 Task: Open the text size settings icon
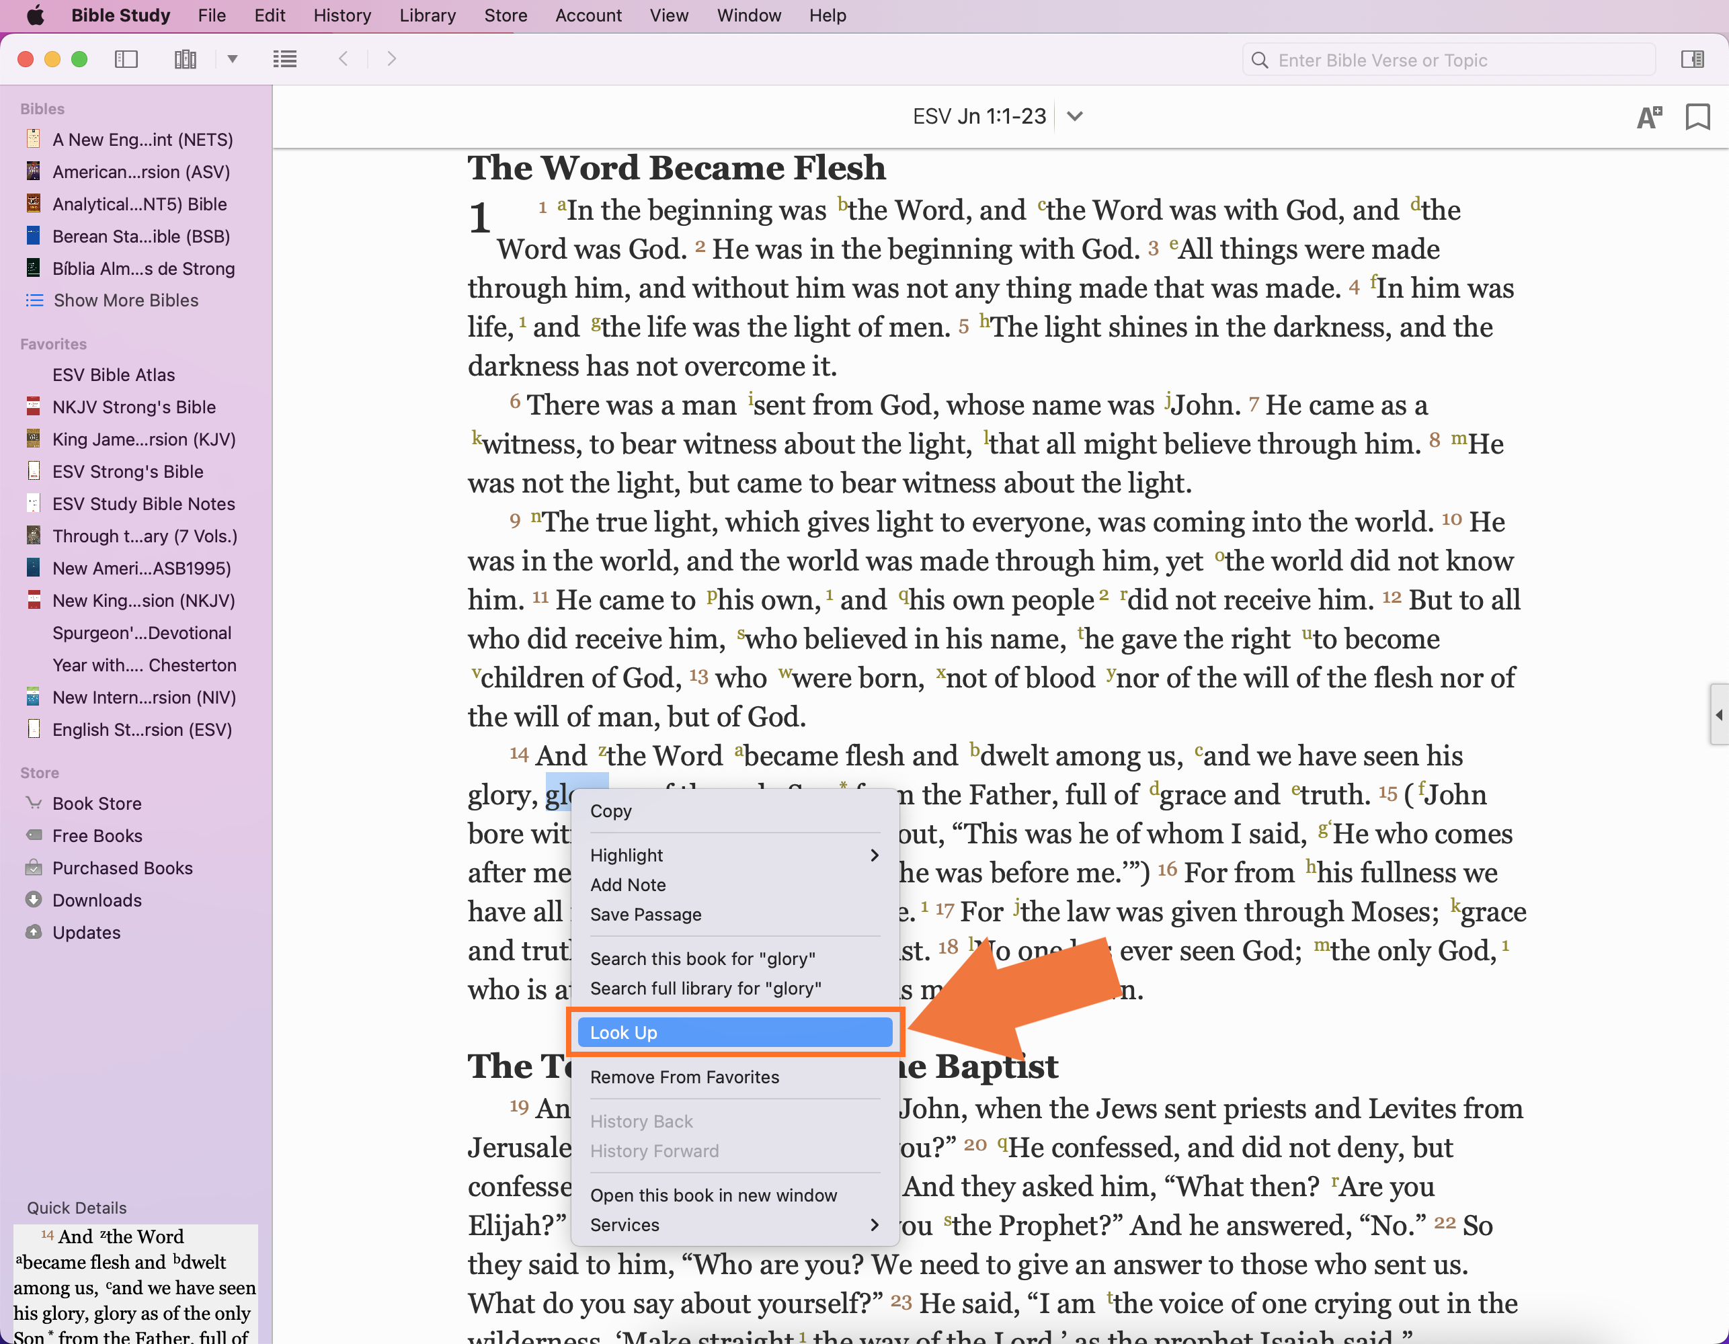click(x=1649, y=117)
